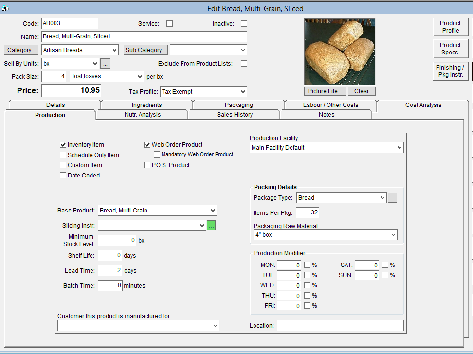Viewport: 473px width, 354px height.
Task: Click the SUN production modifier field
Action: [x=367, y=275]
